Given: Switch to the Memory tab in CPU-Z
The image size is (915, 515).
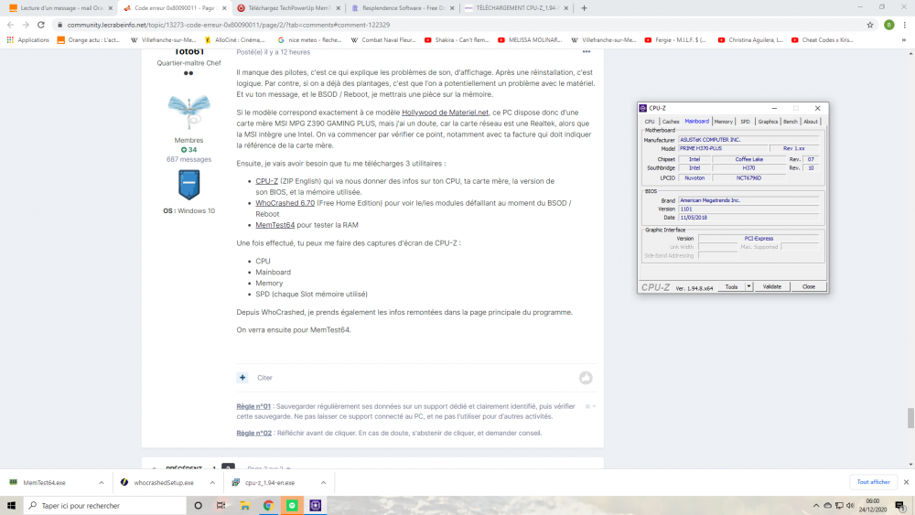Looking at the screenshot, I should tap(723, 122).
